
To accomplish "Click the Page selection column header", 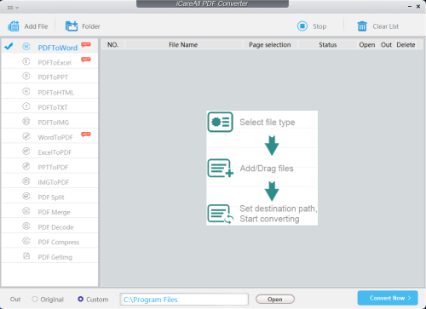I will 270,44.
